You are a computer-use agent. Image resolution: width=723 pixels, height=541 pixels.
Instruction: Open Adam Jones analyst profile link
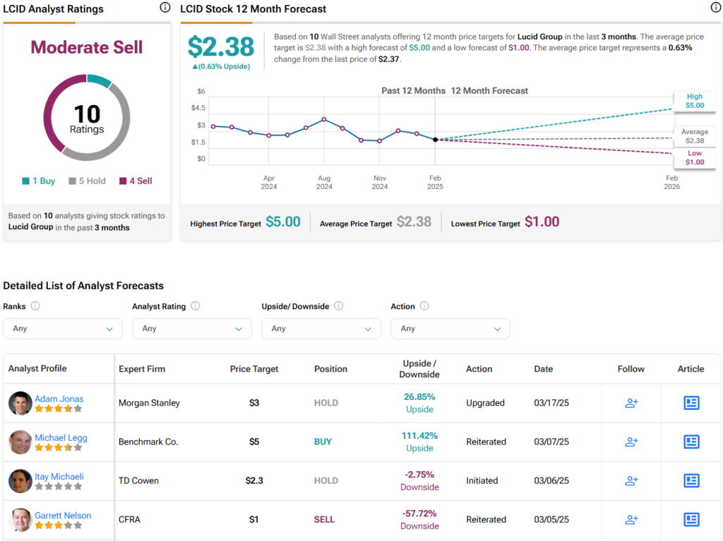coord(59,399)
